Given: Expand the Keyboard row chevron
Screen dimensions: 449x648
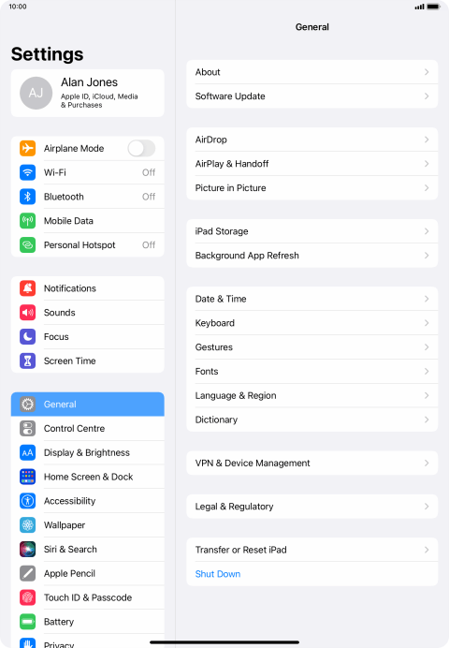Looking at the screenshot, I should pos(427,323).
